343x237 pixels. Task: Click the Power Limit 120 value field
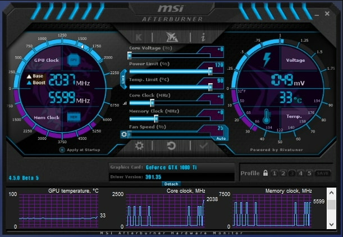(x=214, y=65)
